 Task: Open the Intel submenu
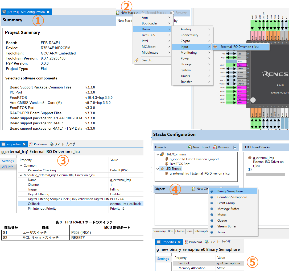tap(152, 41)
